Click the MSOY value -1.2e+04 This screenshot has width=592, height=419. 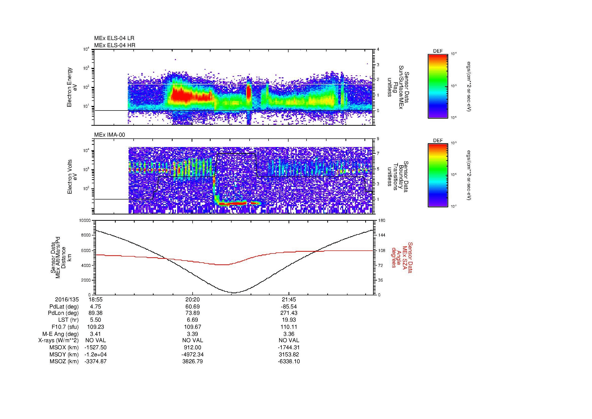[95, 354]
